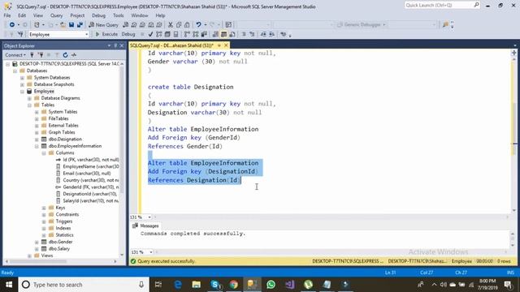Click the Debug toolbar button
520x292 pixels.
(128, 34)
